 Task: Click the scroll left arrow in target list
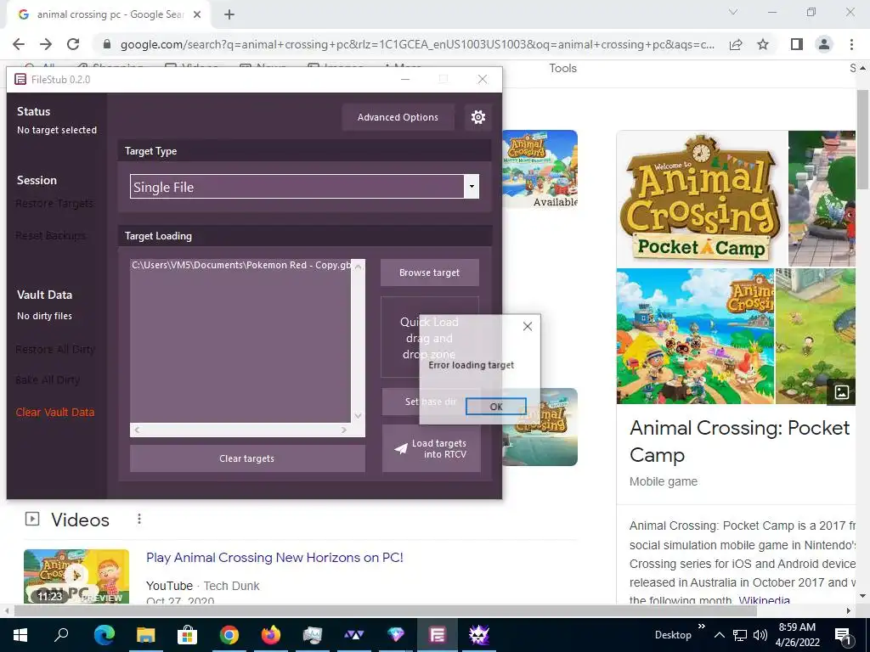[x=137, y=430]
